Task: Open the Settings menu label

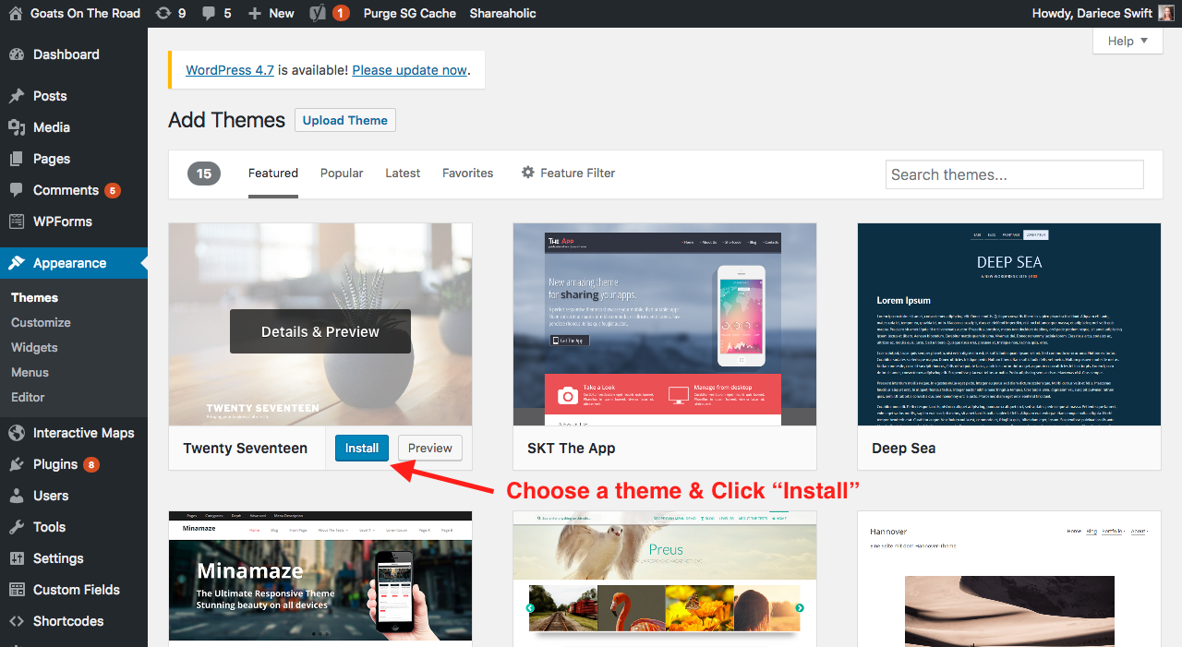Action: click(x=58, y=558)
